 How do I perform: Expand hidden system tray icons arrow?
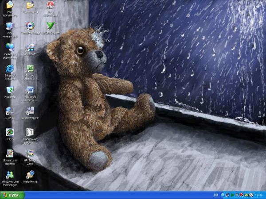tap(223, 195)
